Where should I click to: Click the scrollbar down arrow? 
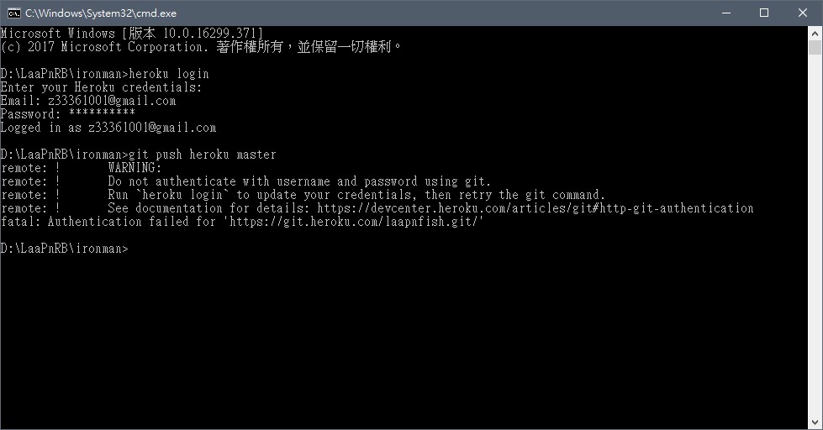tap(815, 422)
